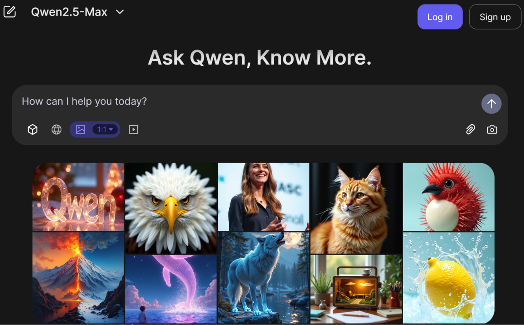The image size is (524, 325).
Task: Select the cube artifacts icon
Action: coord(32,130)
